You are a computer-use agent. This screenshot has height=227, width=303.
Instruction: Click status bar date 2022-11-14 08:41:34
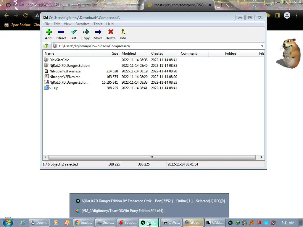pyautogui.click(x=183, y=164)
